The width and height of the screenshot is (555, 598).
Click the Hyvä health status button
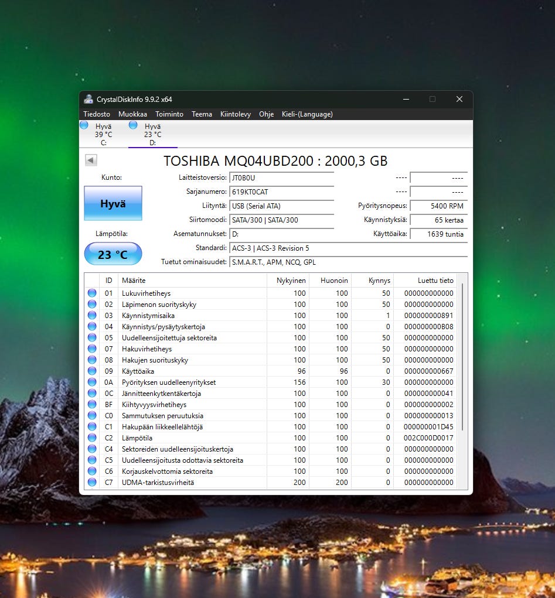click(x=113, y=203)
